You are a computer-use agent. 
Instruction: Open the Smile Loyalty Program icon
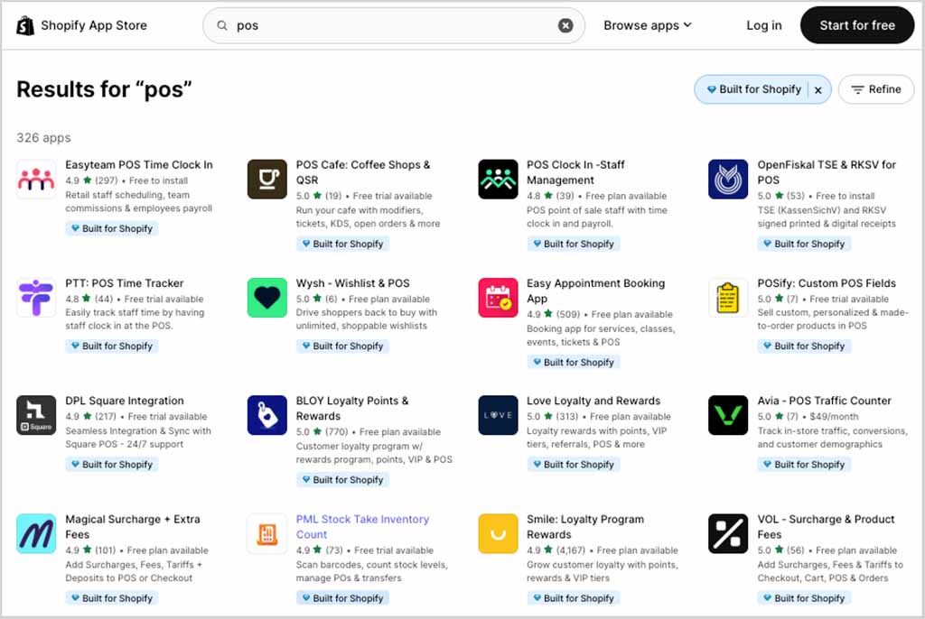tap(498, 533)
